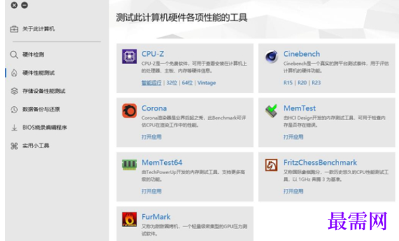The image size is (399, 241).
Task: Click the clock icon beside 数据备份与还原
Action: (14, 109)
